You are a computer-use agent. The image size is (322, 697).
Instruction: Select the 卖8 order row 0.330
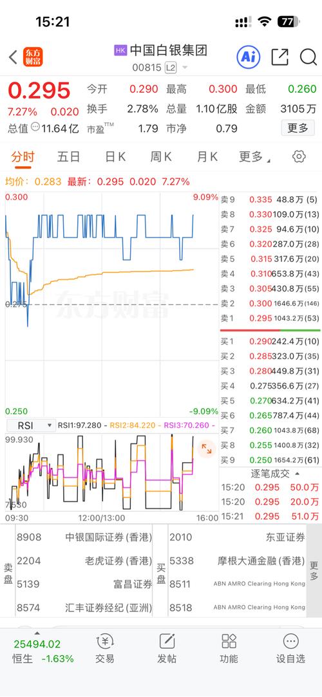click(x=270, y=215)
